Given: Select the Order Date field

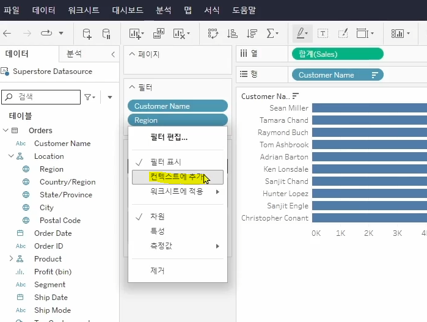Looking at the screenshot, I should pyautogui.click(x=53, y=233).
